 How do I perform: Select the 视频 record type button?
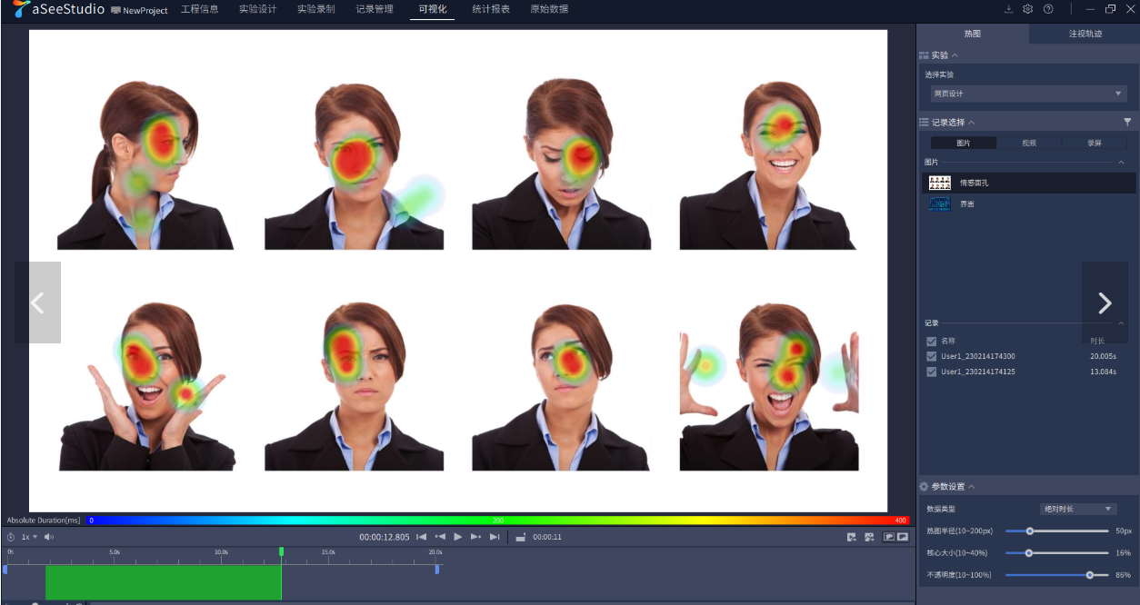click(x=1028, y=143)
